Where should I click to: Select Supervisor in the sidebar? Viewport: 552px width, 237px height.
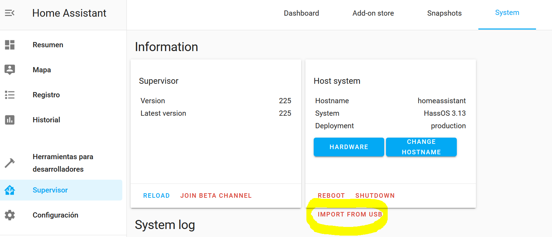pos(61,190)
